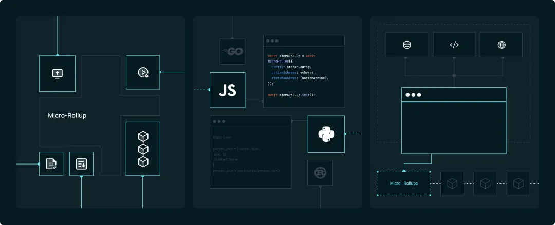
Task: Select the Python logo tile
Action: [x=326, y=134]
